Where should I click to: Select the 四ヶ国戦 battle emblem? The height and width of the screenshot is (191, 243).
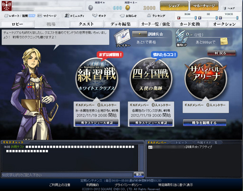coord(151,79)
